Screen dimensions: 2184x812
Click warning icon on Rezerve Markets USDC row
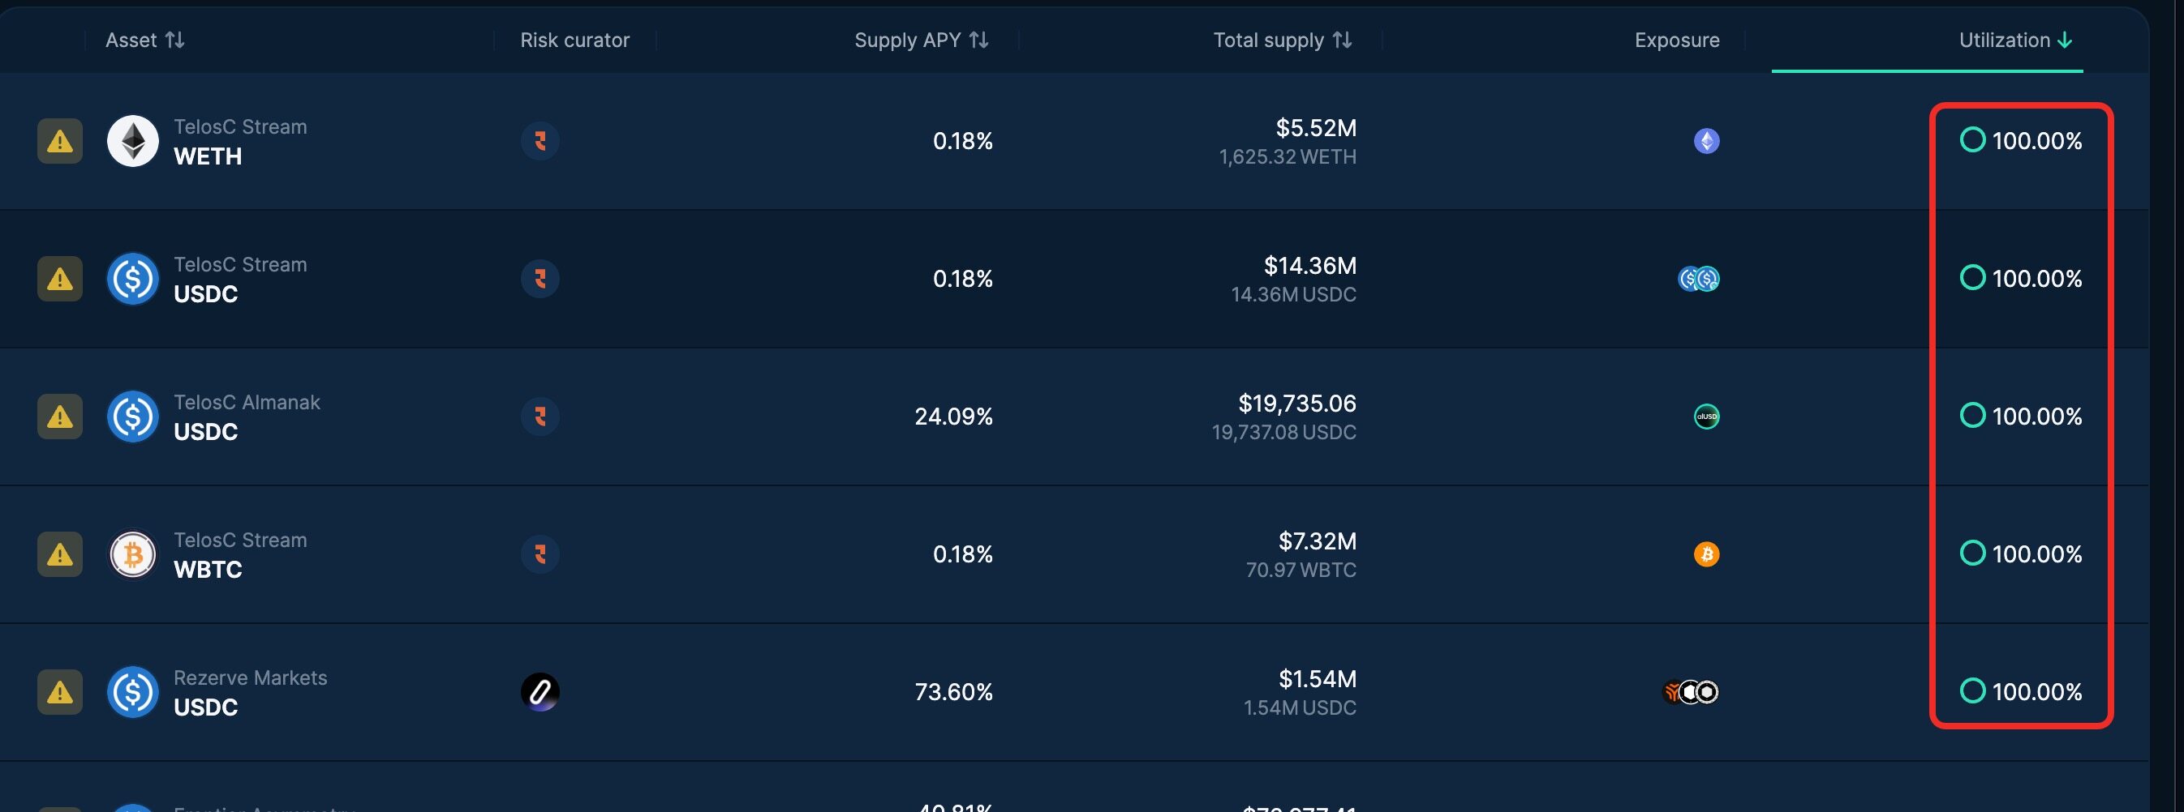[59, 692]
